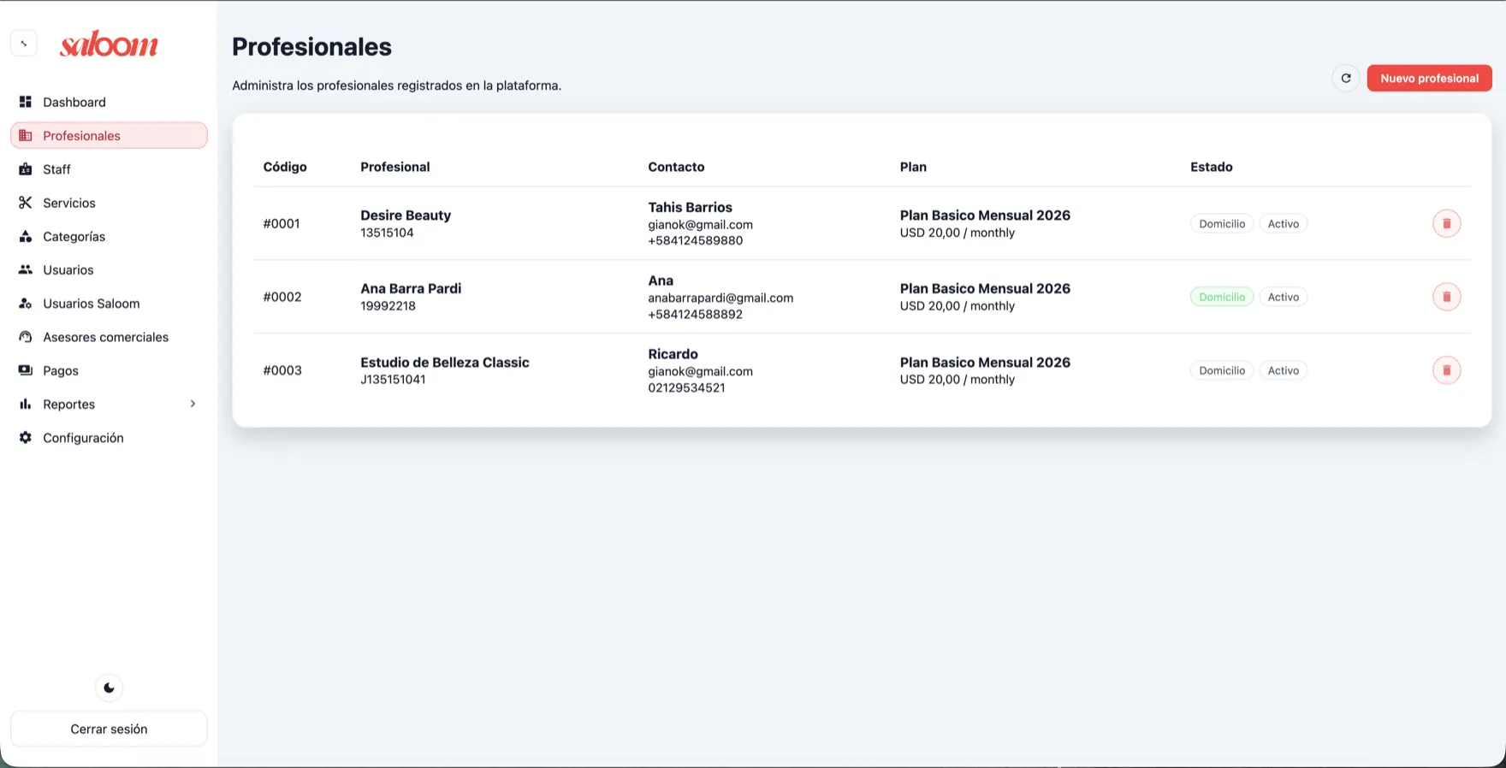
Task: Click the Categorías shapes icon
Action: click(x=26, y=236)
